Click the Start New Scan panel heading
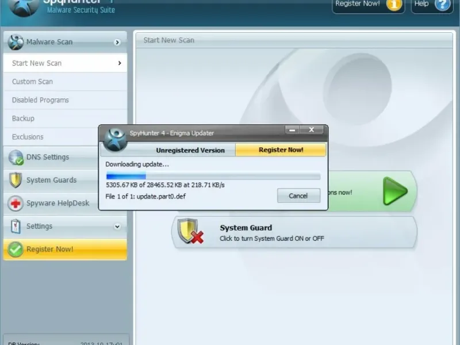The width and height of the screenshot is (460, 345). 168,40
